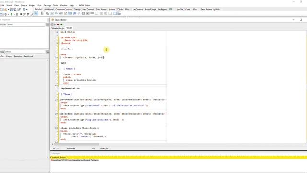307x173 pixels.
Task: Switch to Restricted tab in Object Inspector
Action: 28,56
